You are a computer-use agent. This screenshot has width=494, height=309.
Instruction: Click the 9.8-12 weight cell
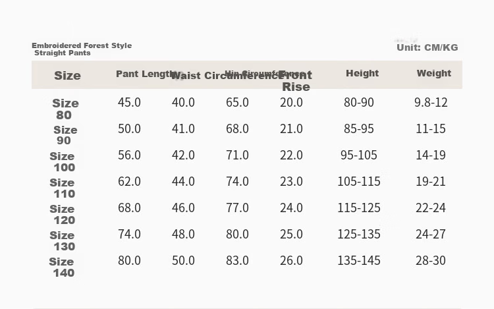click(431, 102)
